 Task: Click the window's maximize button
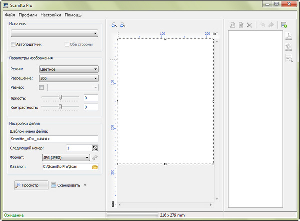(276, 4)
